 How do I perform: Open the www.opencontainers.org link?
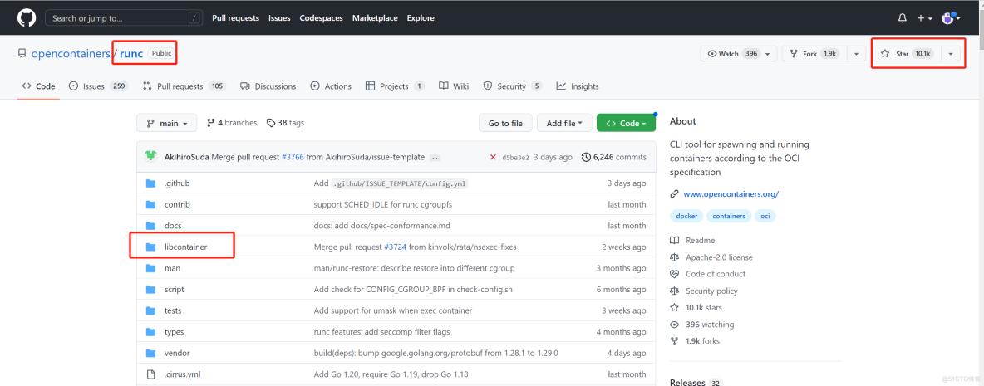tap(730, 194)
